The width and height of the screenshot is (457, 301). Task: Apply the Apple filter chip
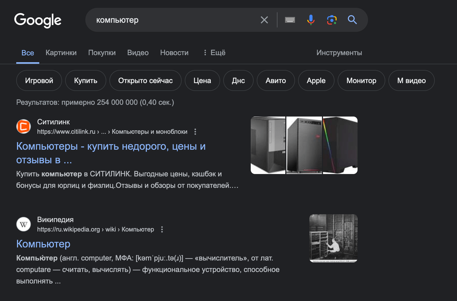coord(316,80)
